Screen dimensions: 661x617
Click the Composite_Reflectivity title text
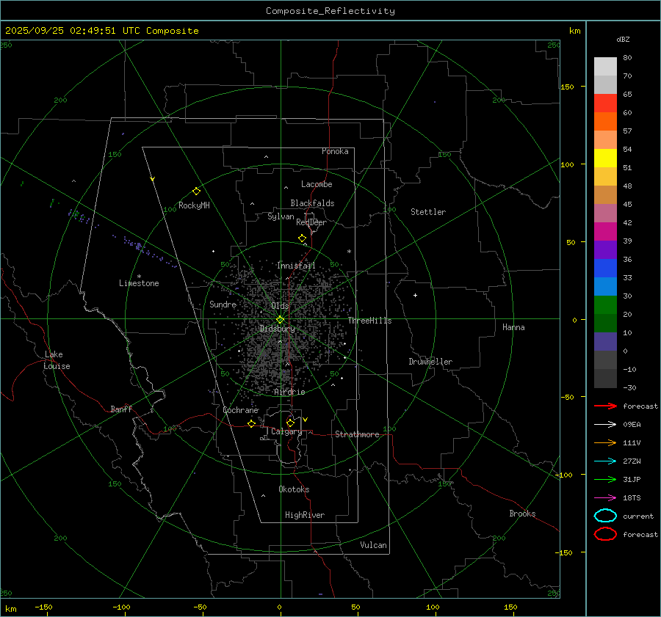pyautogui.click(x=330, y=11)
